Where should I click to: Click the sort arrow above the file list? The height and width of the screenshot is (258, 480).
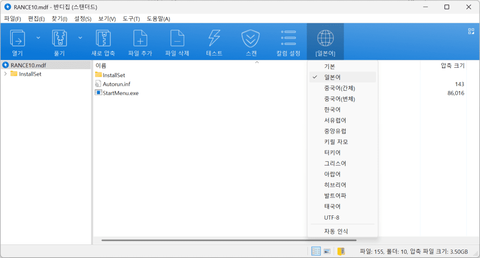pos(257,62)
